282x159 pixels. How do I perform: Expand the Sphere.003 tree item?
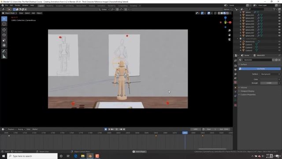(241, 21)
